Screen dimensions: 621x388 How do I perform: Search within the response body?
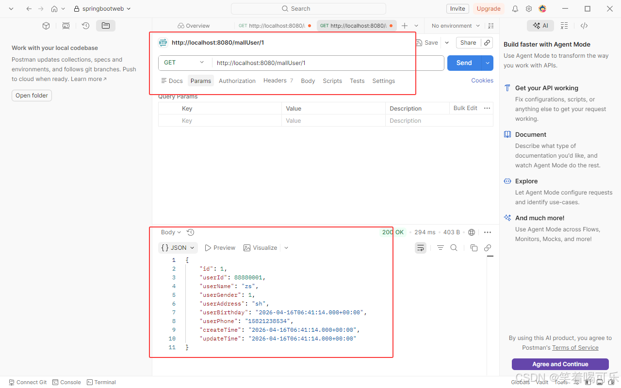click(454, 248)
